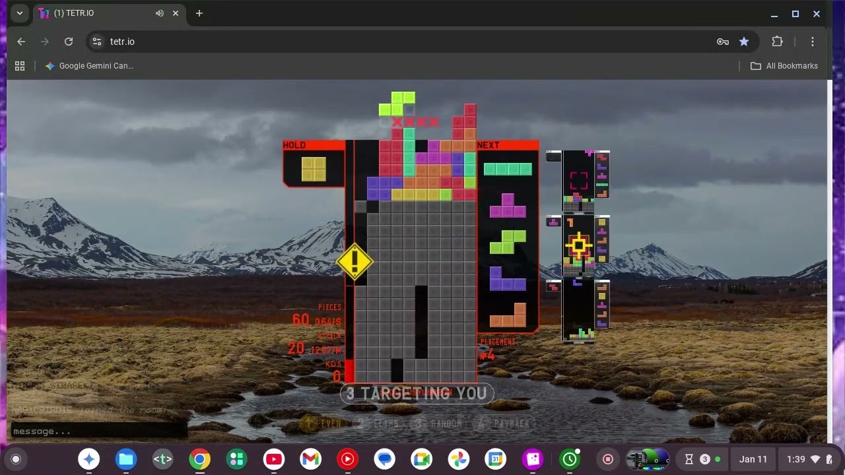Open the Chrome three-dot menu
This screenshot has height=475, width=845.
pyautogui.click(x=813, y=42)
